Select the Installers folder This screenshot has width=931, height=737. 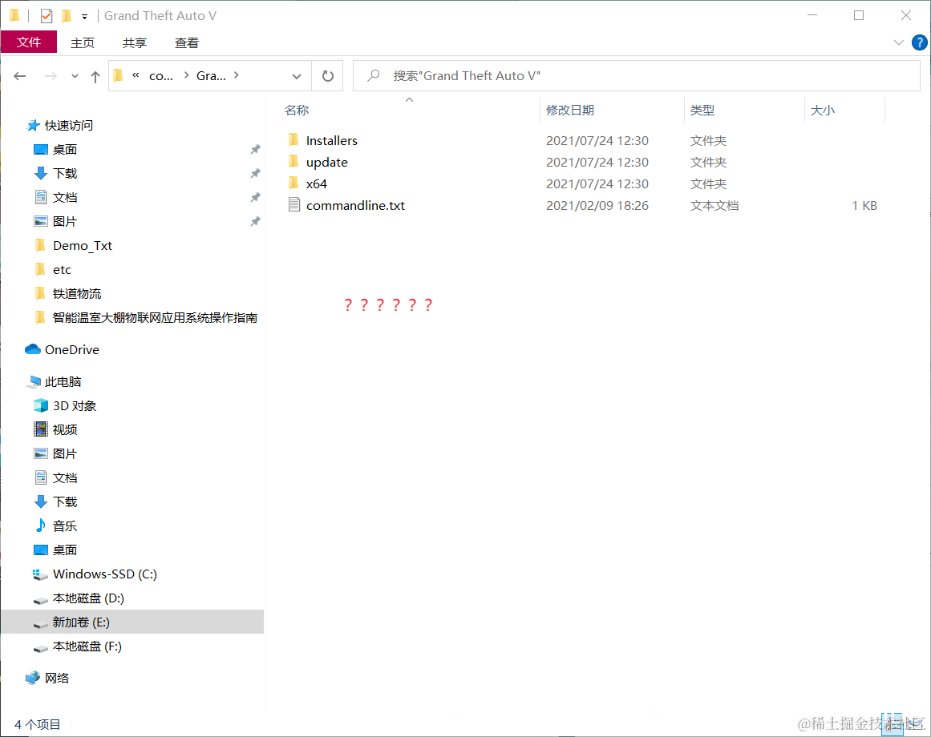pos(331,140)
